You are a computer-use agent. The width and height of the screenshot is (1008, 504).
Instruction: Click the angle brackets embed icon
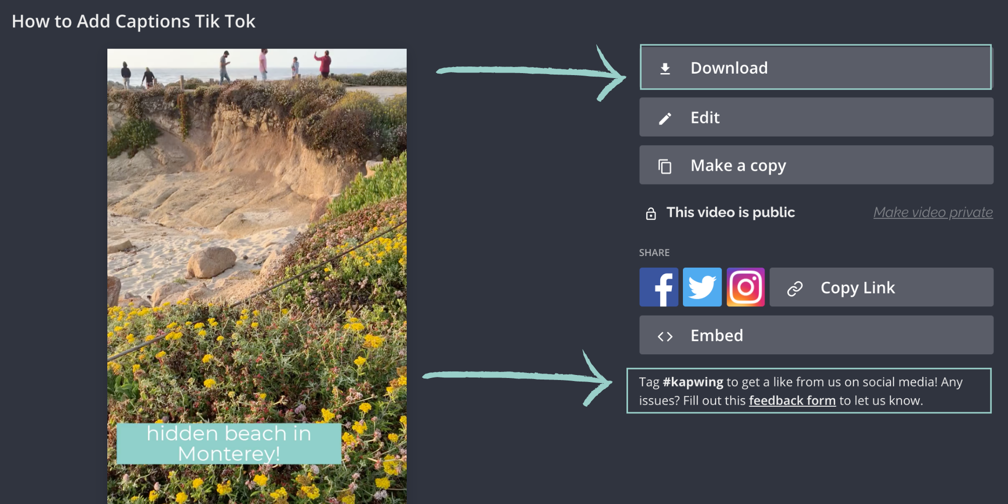click(x=665, y=337)
